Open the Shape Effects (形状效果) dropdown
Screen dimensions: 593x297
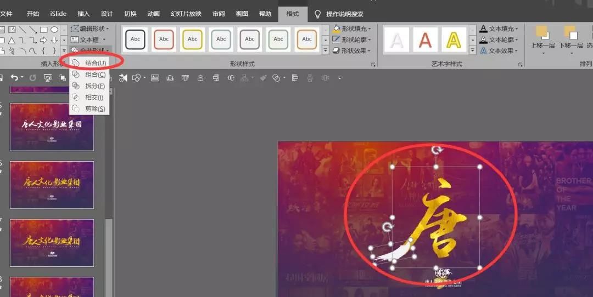[352, 50]
